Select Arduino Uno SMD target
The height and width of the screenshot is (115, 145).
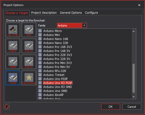55,91
